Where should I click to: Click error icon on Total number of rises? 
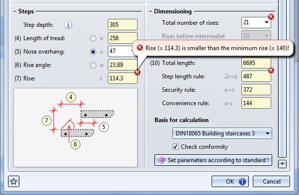click(271, 17)
